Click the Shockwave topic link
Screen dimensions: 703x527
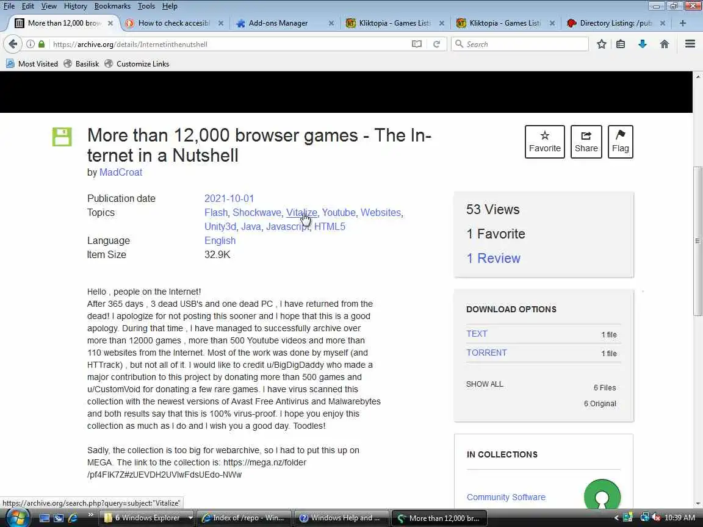click(257, 213)
